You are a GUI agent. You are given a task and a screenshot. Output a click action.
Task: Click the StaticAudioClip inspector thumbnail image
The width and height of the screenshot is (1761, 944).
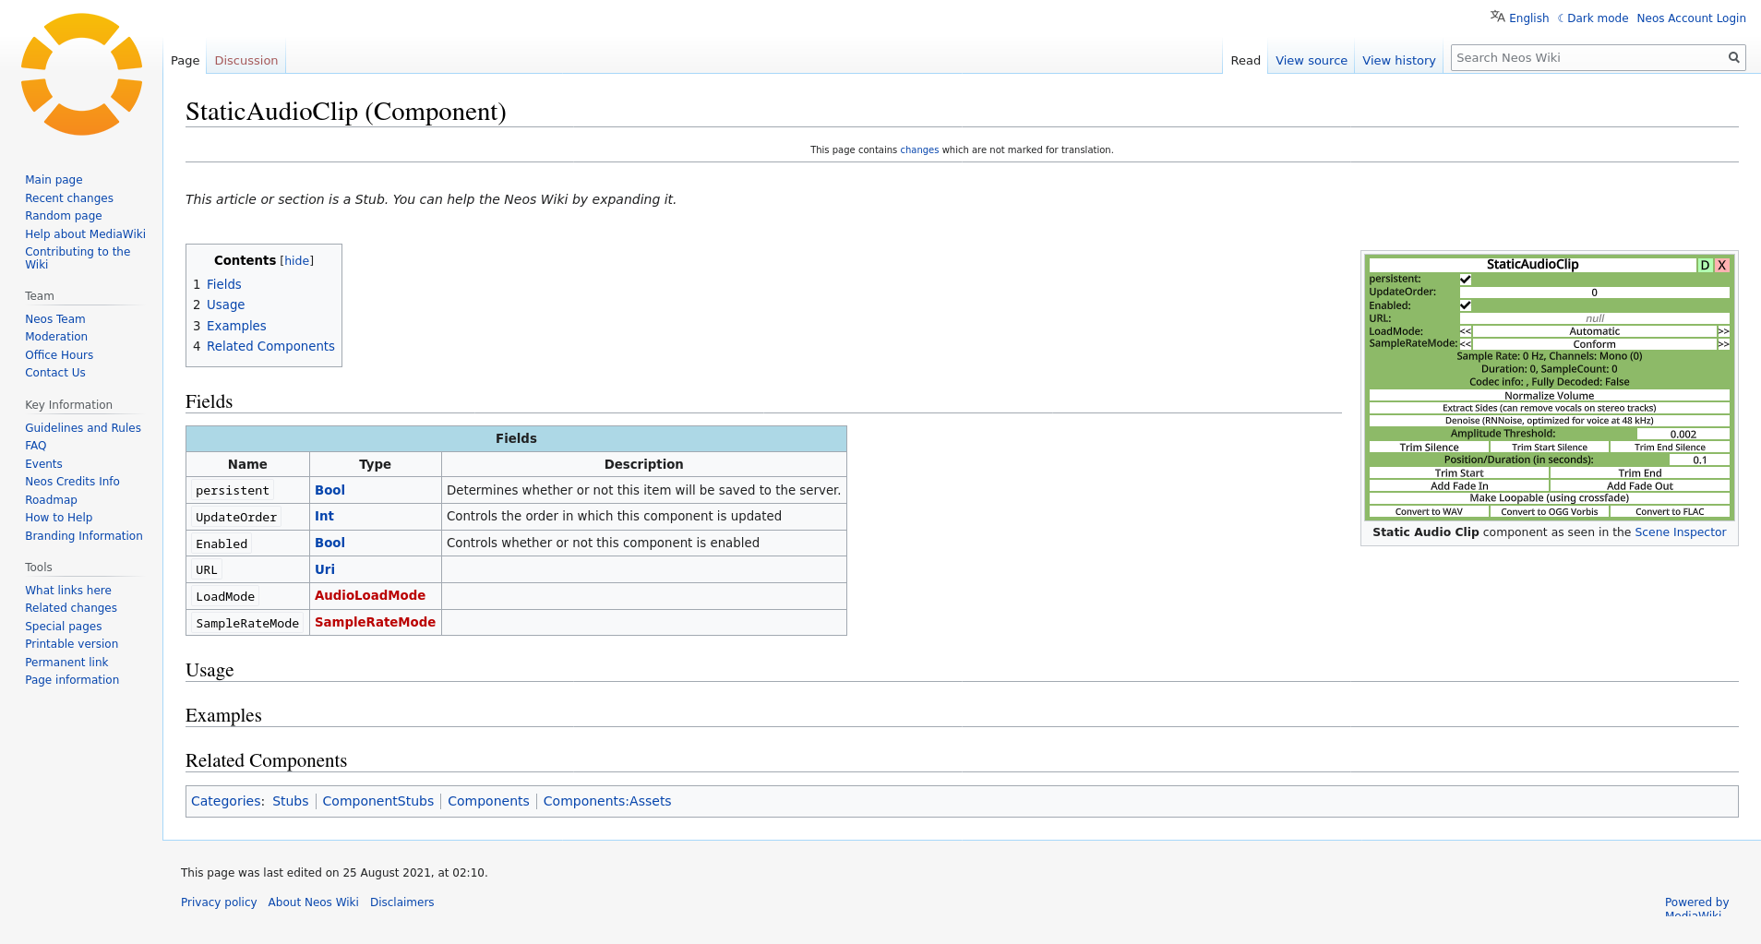[x=1549, y=388]
